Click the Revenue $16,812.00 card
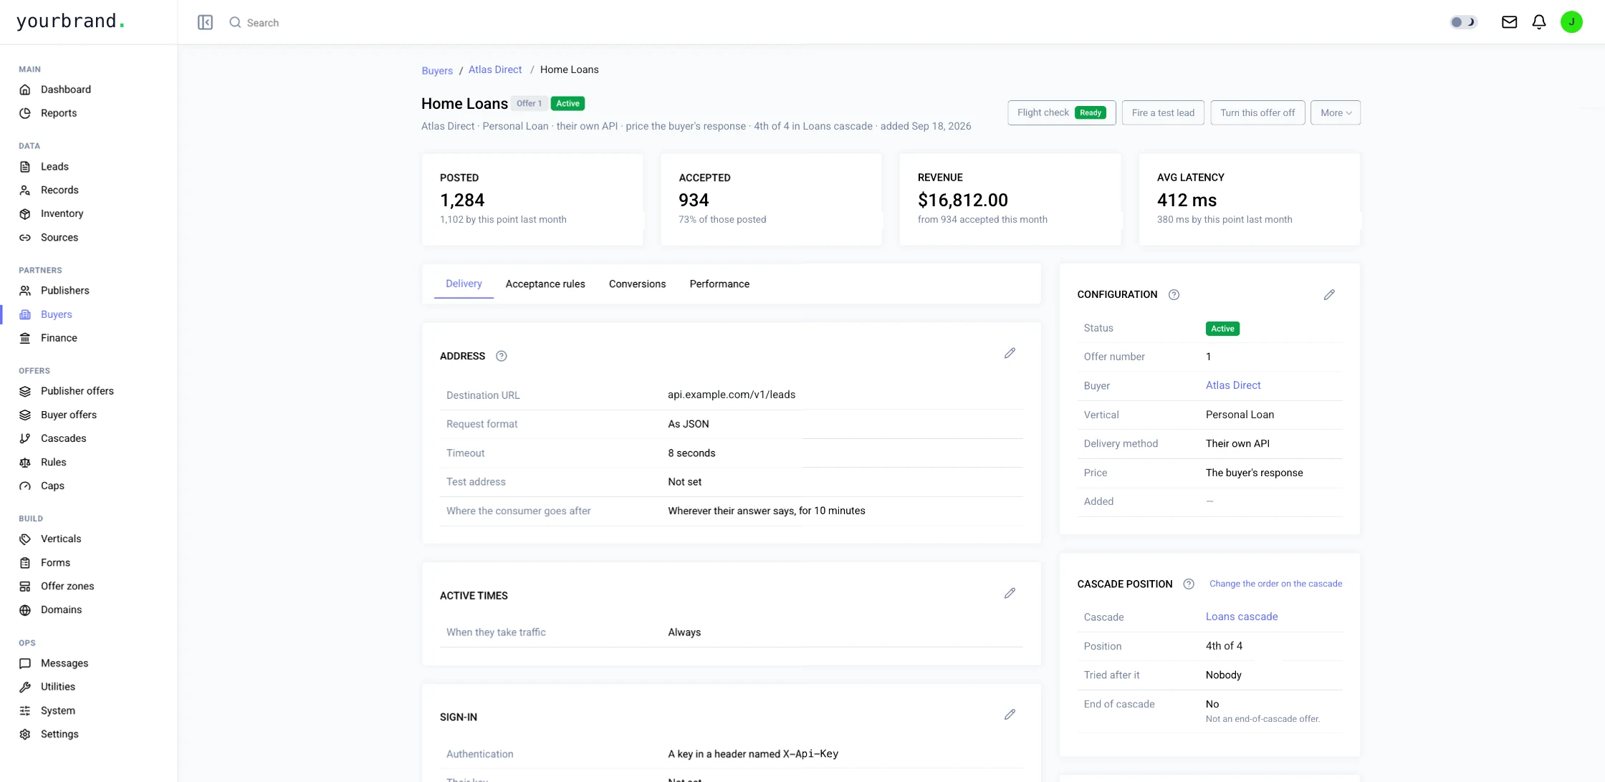 1010,199
